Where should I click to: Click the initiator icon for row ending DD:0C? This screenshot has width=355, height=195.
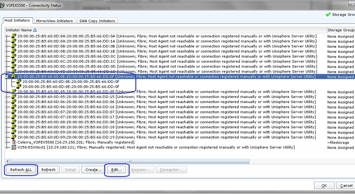(x=14, y=56)
